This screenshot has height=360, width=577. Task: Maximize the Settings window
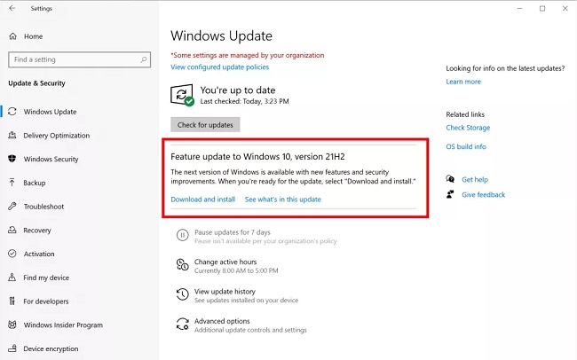point(542,8)
